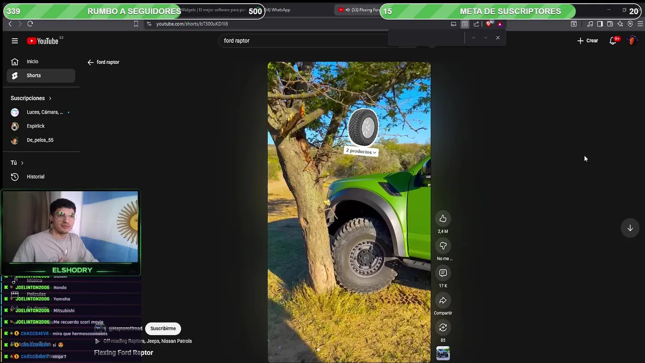Reload the page

[x=30, y=24]
